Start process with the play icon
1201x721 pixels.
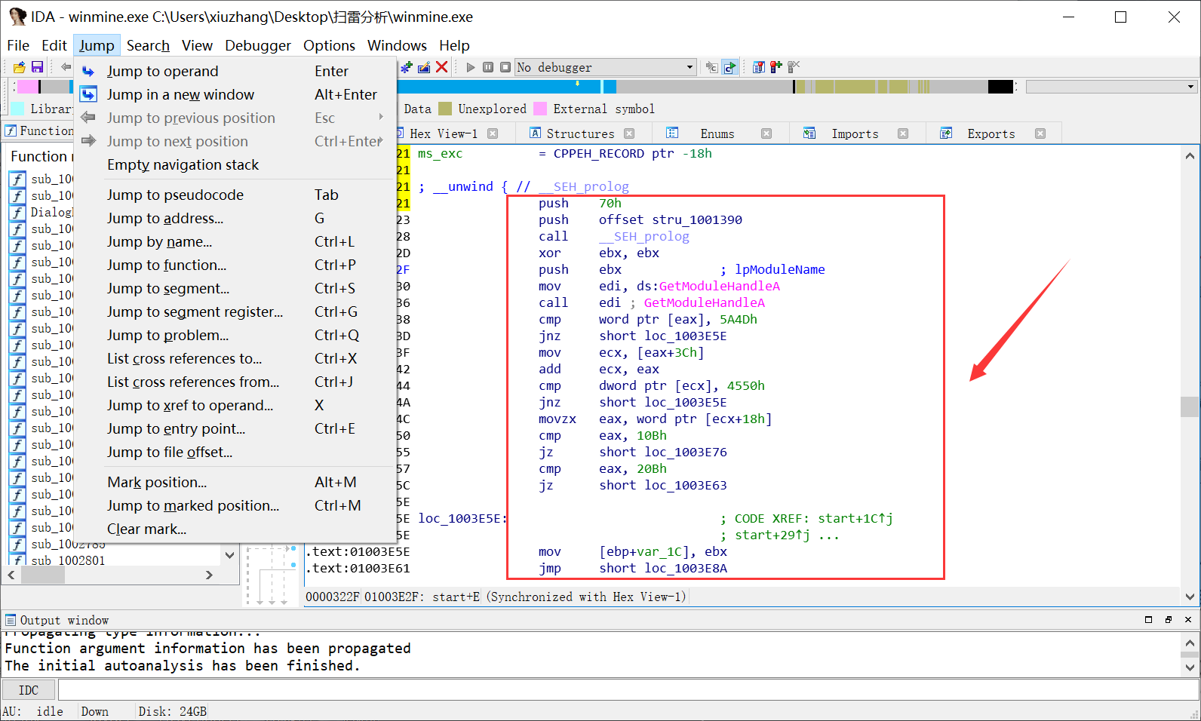(471, 67)
